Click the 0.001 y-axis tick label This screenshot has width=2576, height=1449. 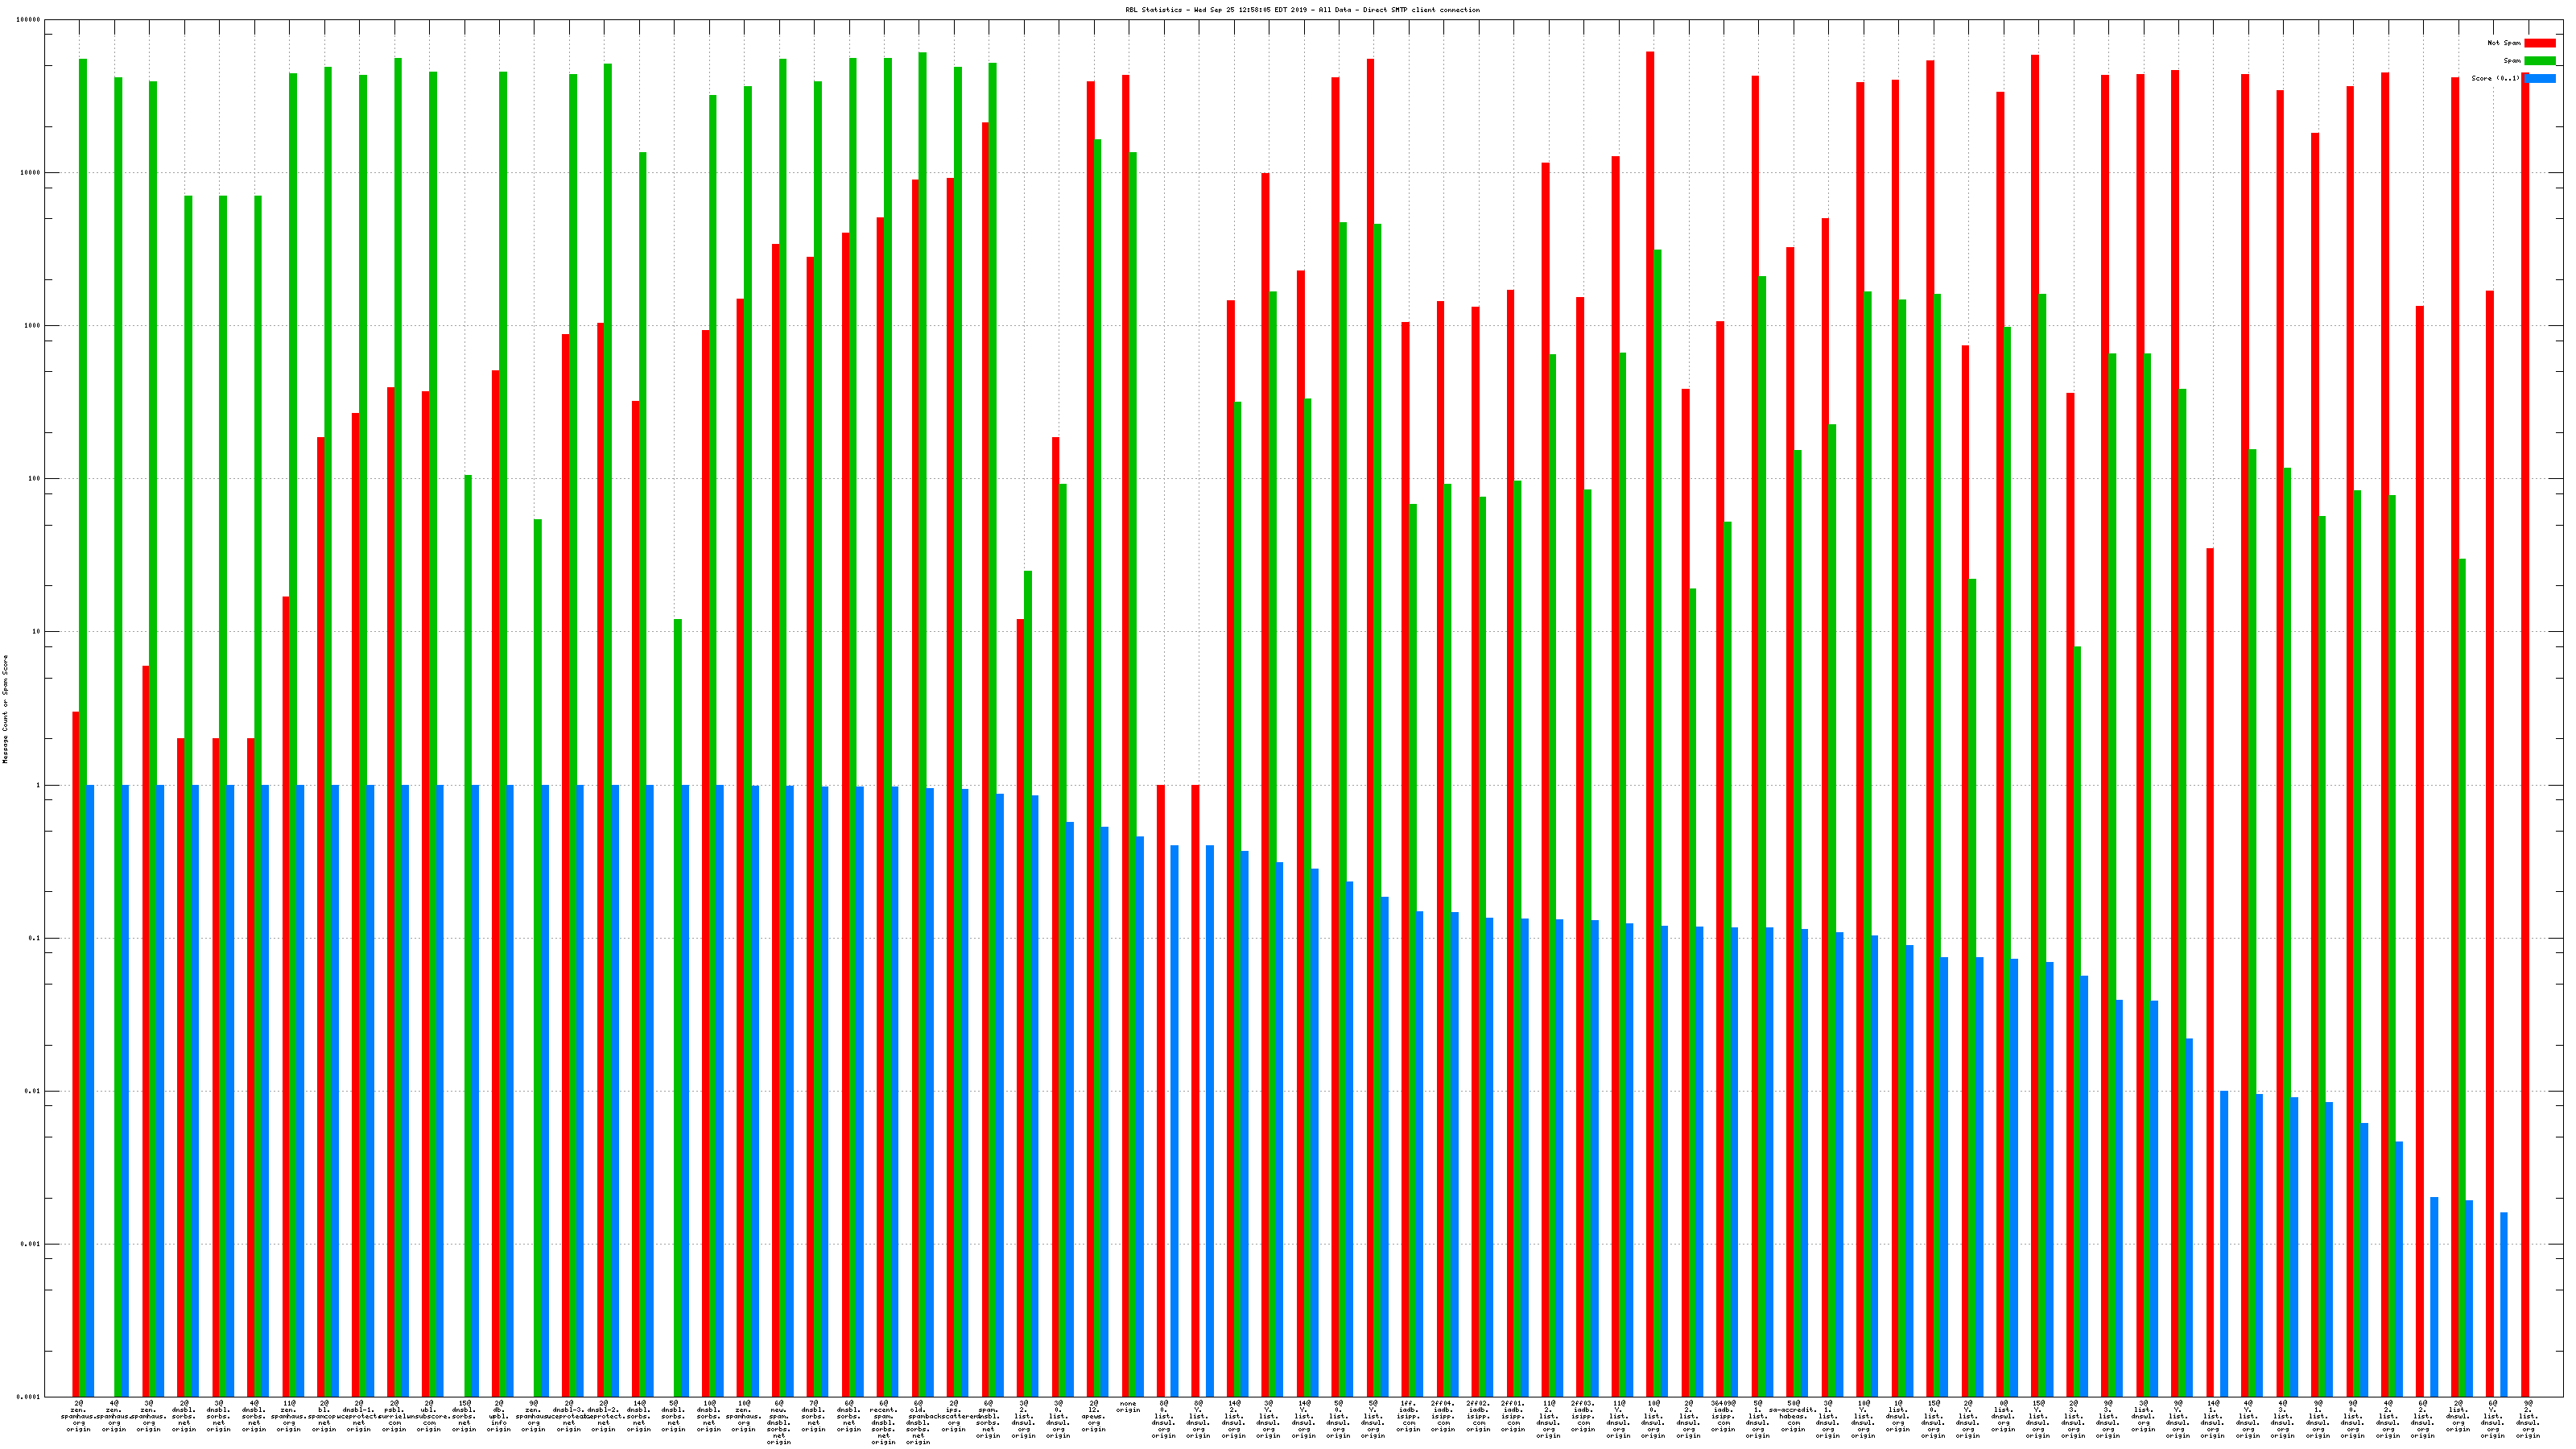pyautogui.click(x=31, y=1245)
